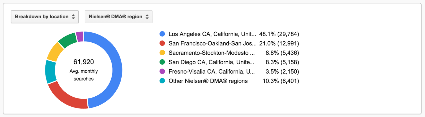Click the red San Francisco legend dot
This screenshot has height=117, width=425.
tap(162, 43)
